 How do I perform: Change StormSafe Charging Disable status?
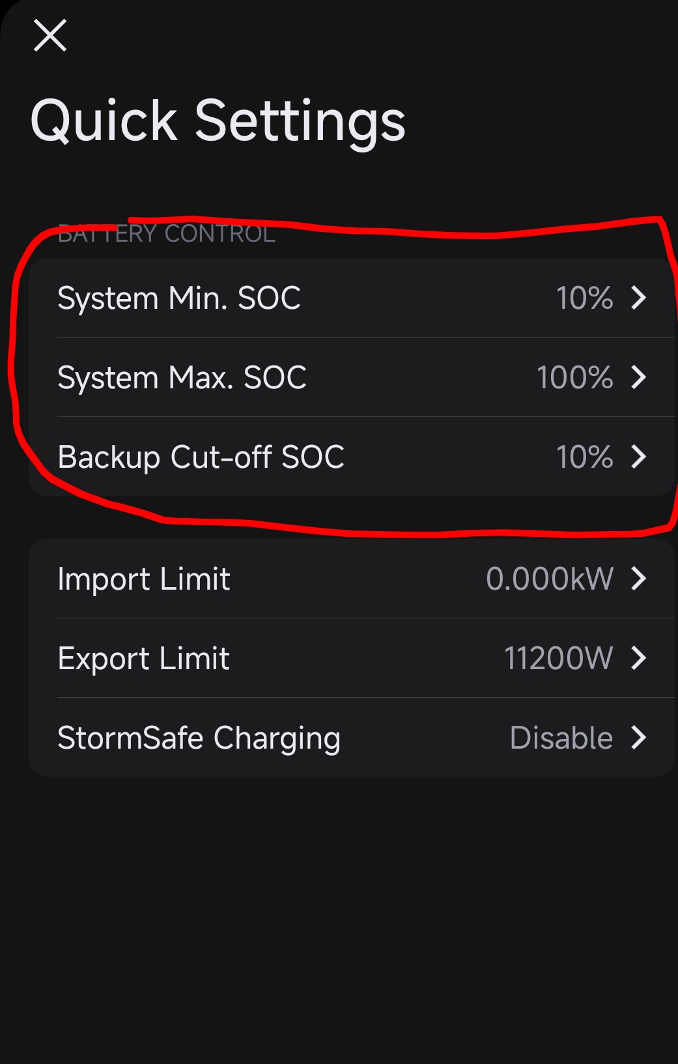pyautogui.click(x=561, y=738)
